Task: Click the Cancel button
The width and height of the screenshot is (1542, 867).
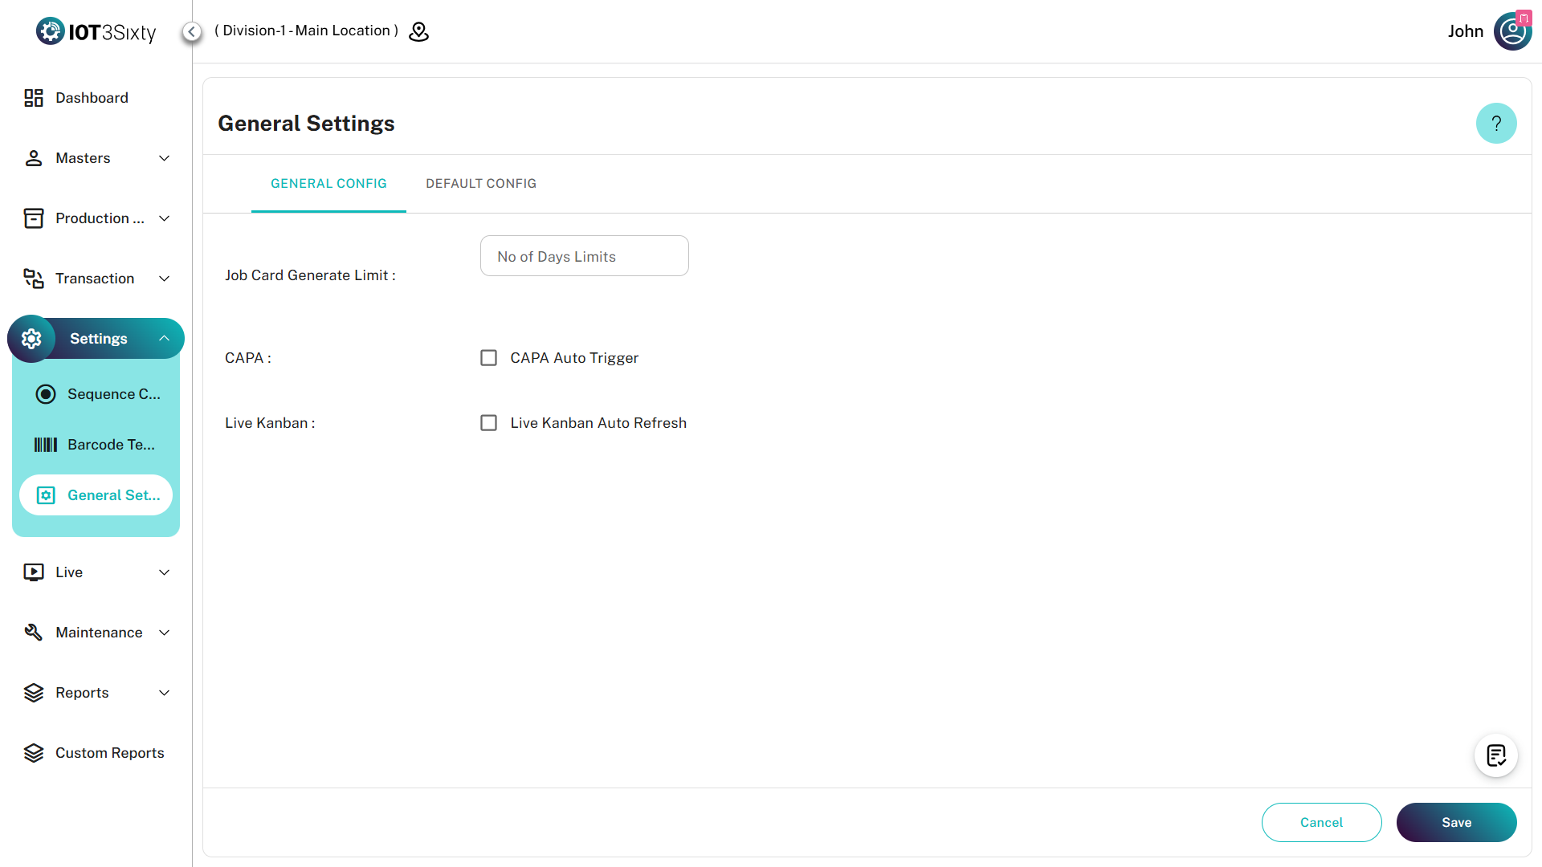Action: (1321, 822)
